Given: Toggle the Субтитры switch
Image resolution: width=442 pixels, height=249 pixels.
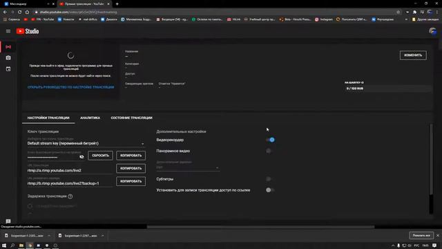Looking at the screenshot, I should click(270, 179).
